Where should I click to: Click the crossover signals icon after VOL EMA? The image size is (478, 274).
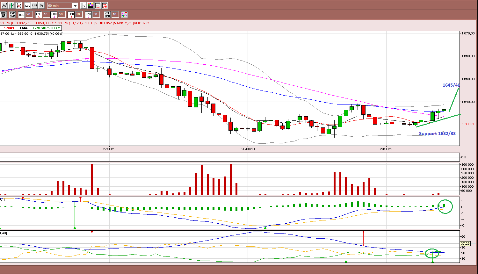[x=125, y=15]
